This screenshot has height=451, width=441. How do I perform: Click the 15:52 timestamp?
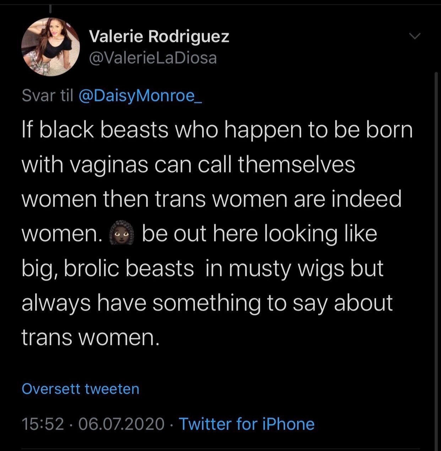pos(43,424)
